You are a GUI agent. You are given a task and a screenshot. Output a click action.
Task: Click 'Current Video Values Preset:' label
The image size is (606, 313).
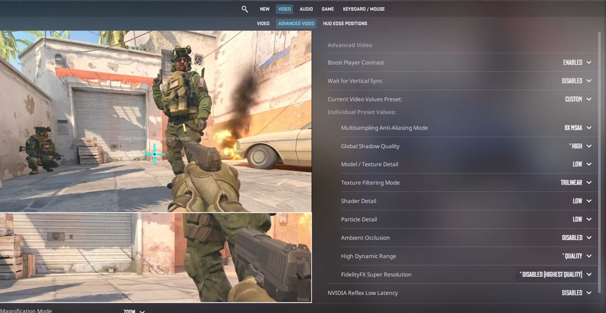pyautogui.click(x=365, y=99)
